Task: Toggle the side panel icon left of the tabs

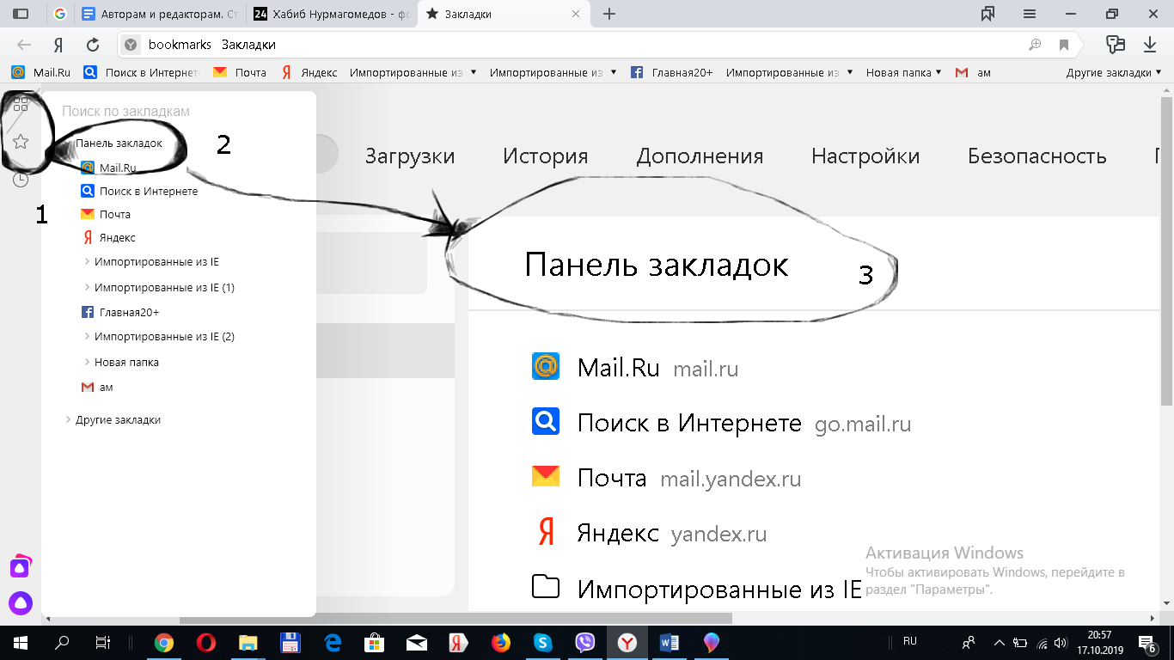Action: 21,14
